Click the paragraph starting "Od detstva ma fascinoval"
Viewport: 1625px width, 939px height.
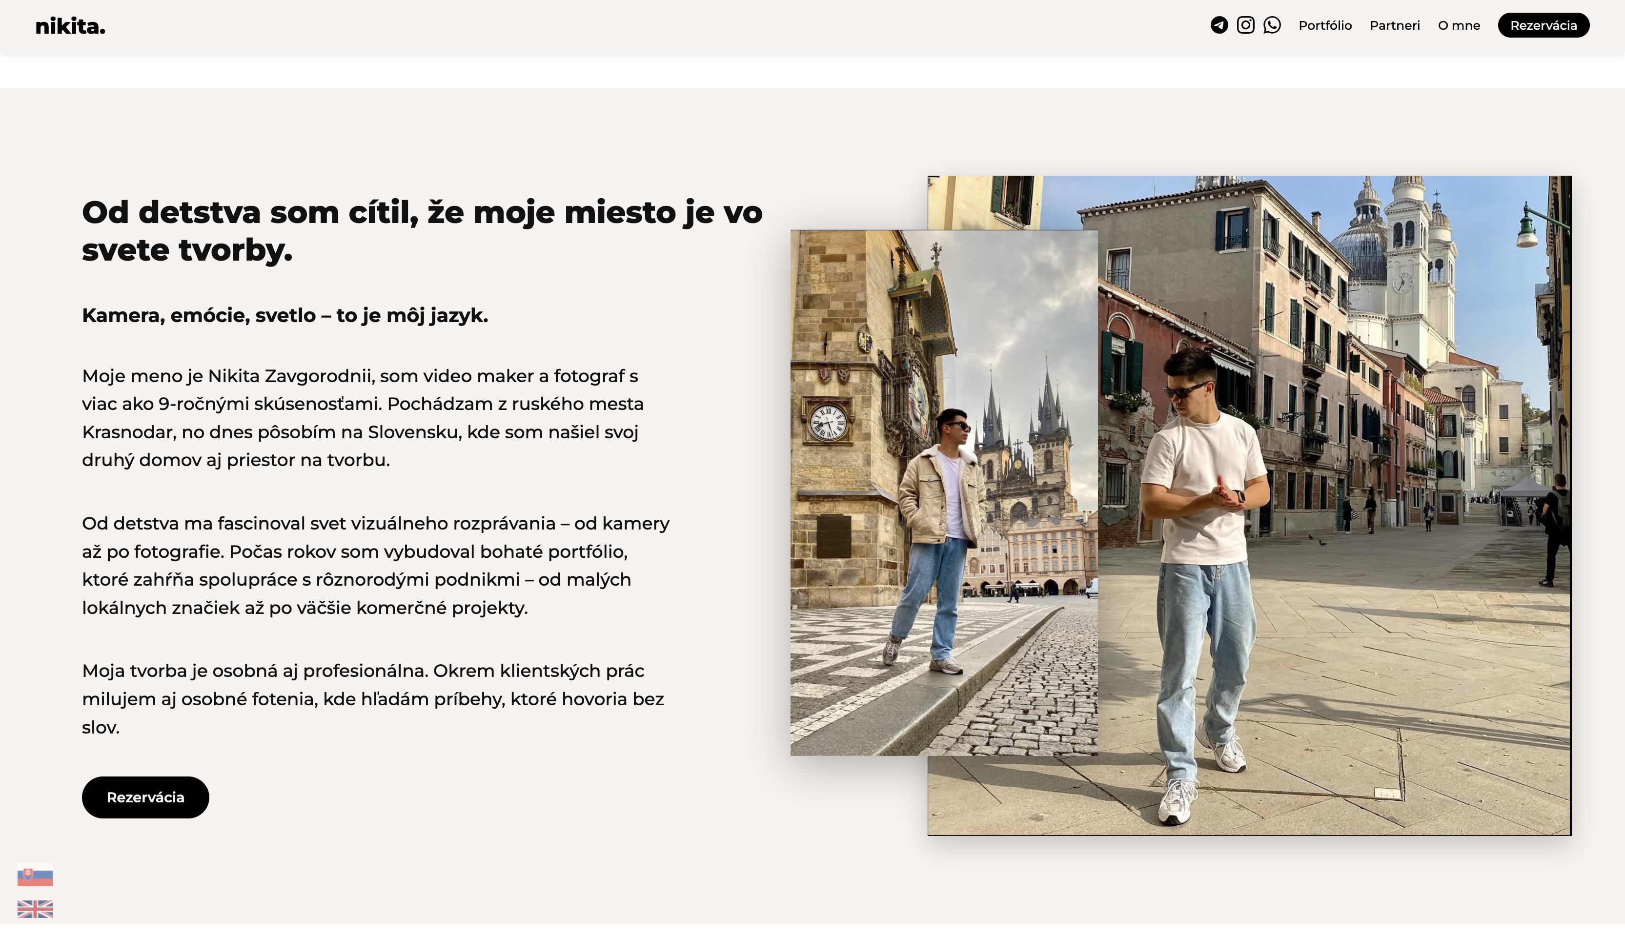375,566
